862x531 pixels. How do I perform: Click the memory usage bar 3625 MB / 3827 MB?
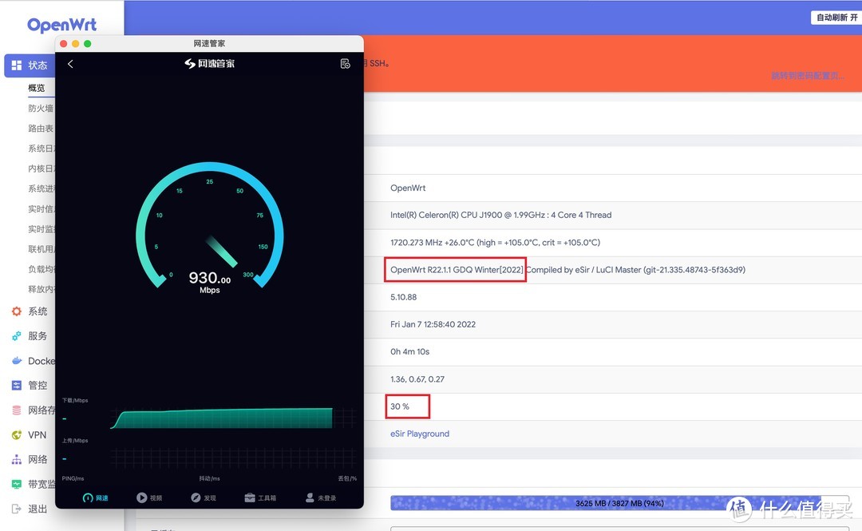[x=619, y=503]
